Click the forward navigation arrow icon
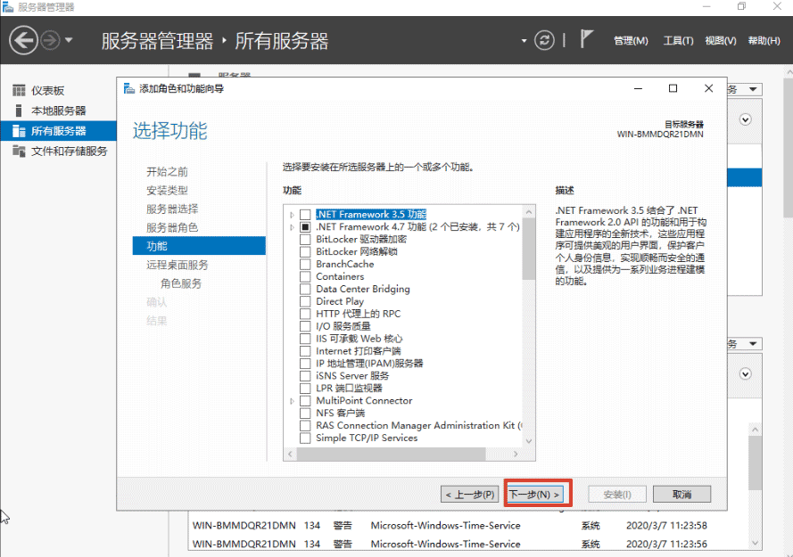This screenshot has height=557, width=793. click(x=50, y=40)
